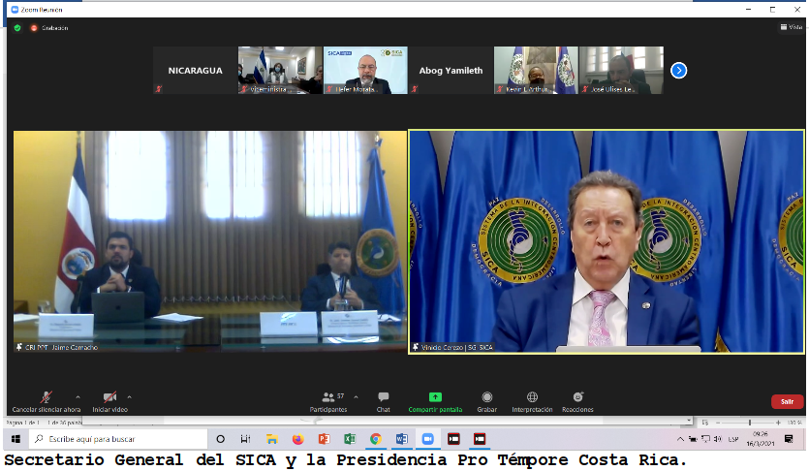Show next participants with blue arrow
Image resolution: width=809 pixels, height=471 pixels.
point(678,70)
